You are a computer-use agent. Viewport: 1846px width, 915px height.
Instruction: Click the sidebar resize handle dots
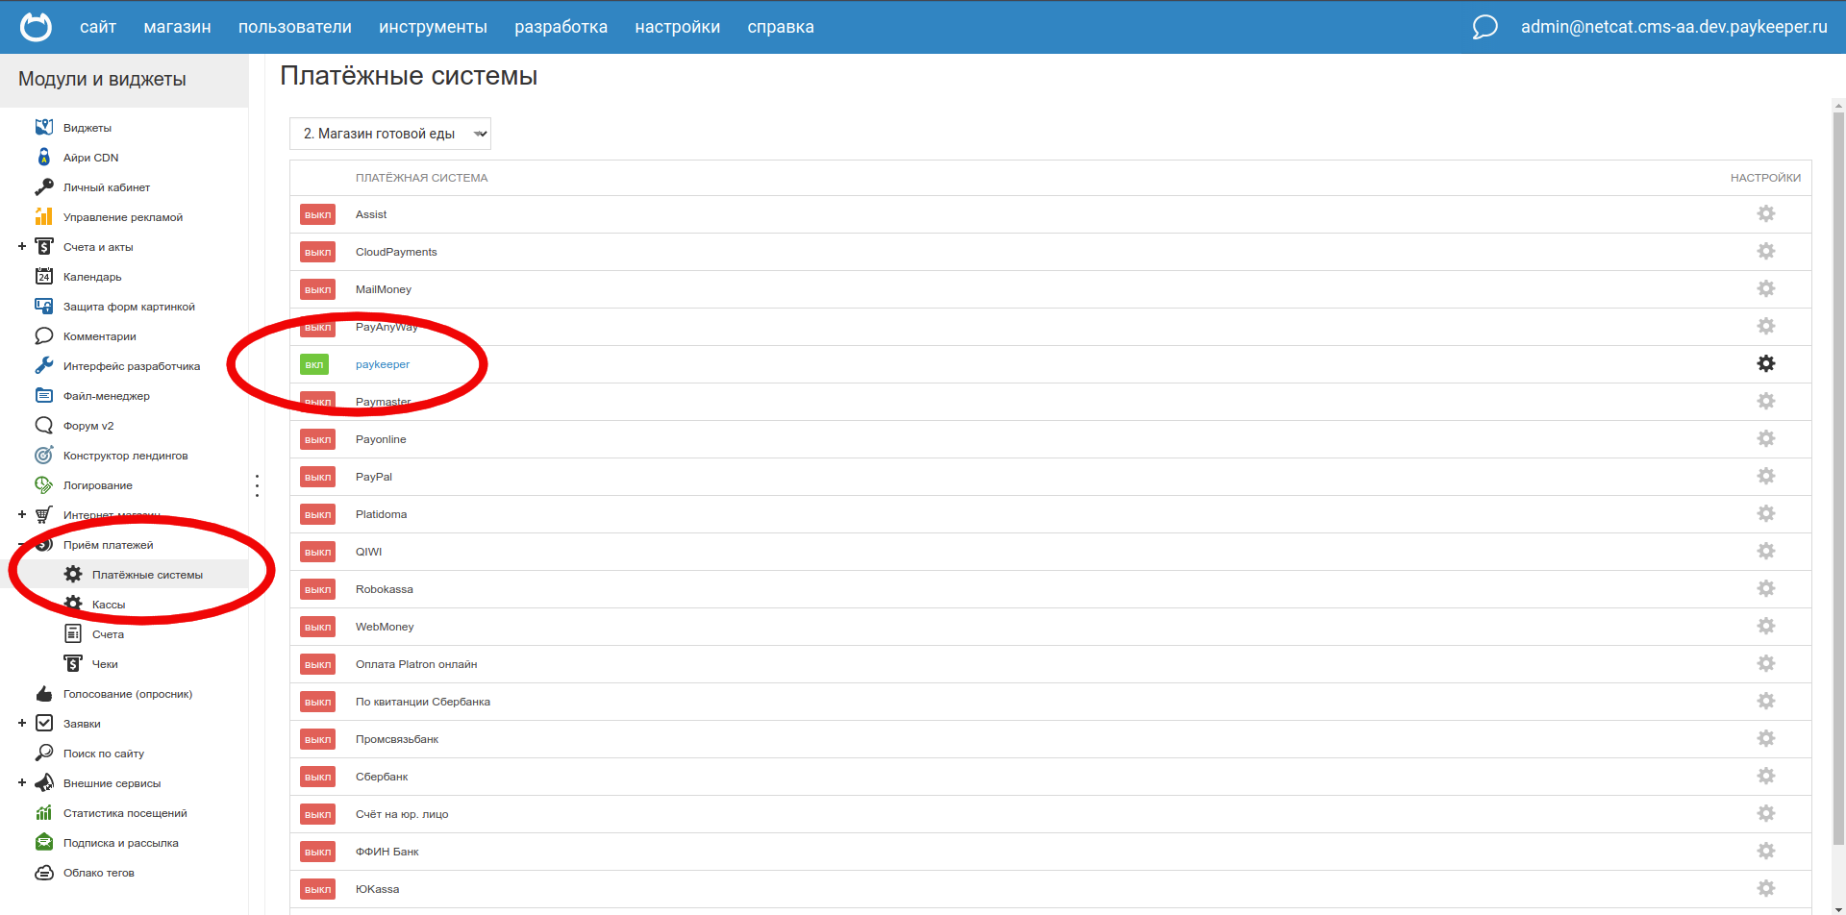(x=257, y=485)
